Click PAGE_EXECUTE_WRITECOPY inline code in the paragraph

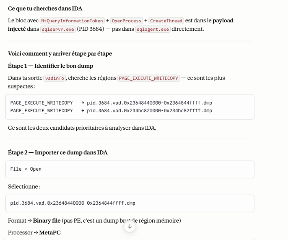coord(148,78)
